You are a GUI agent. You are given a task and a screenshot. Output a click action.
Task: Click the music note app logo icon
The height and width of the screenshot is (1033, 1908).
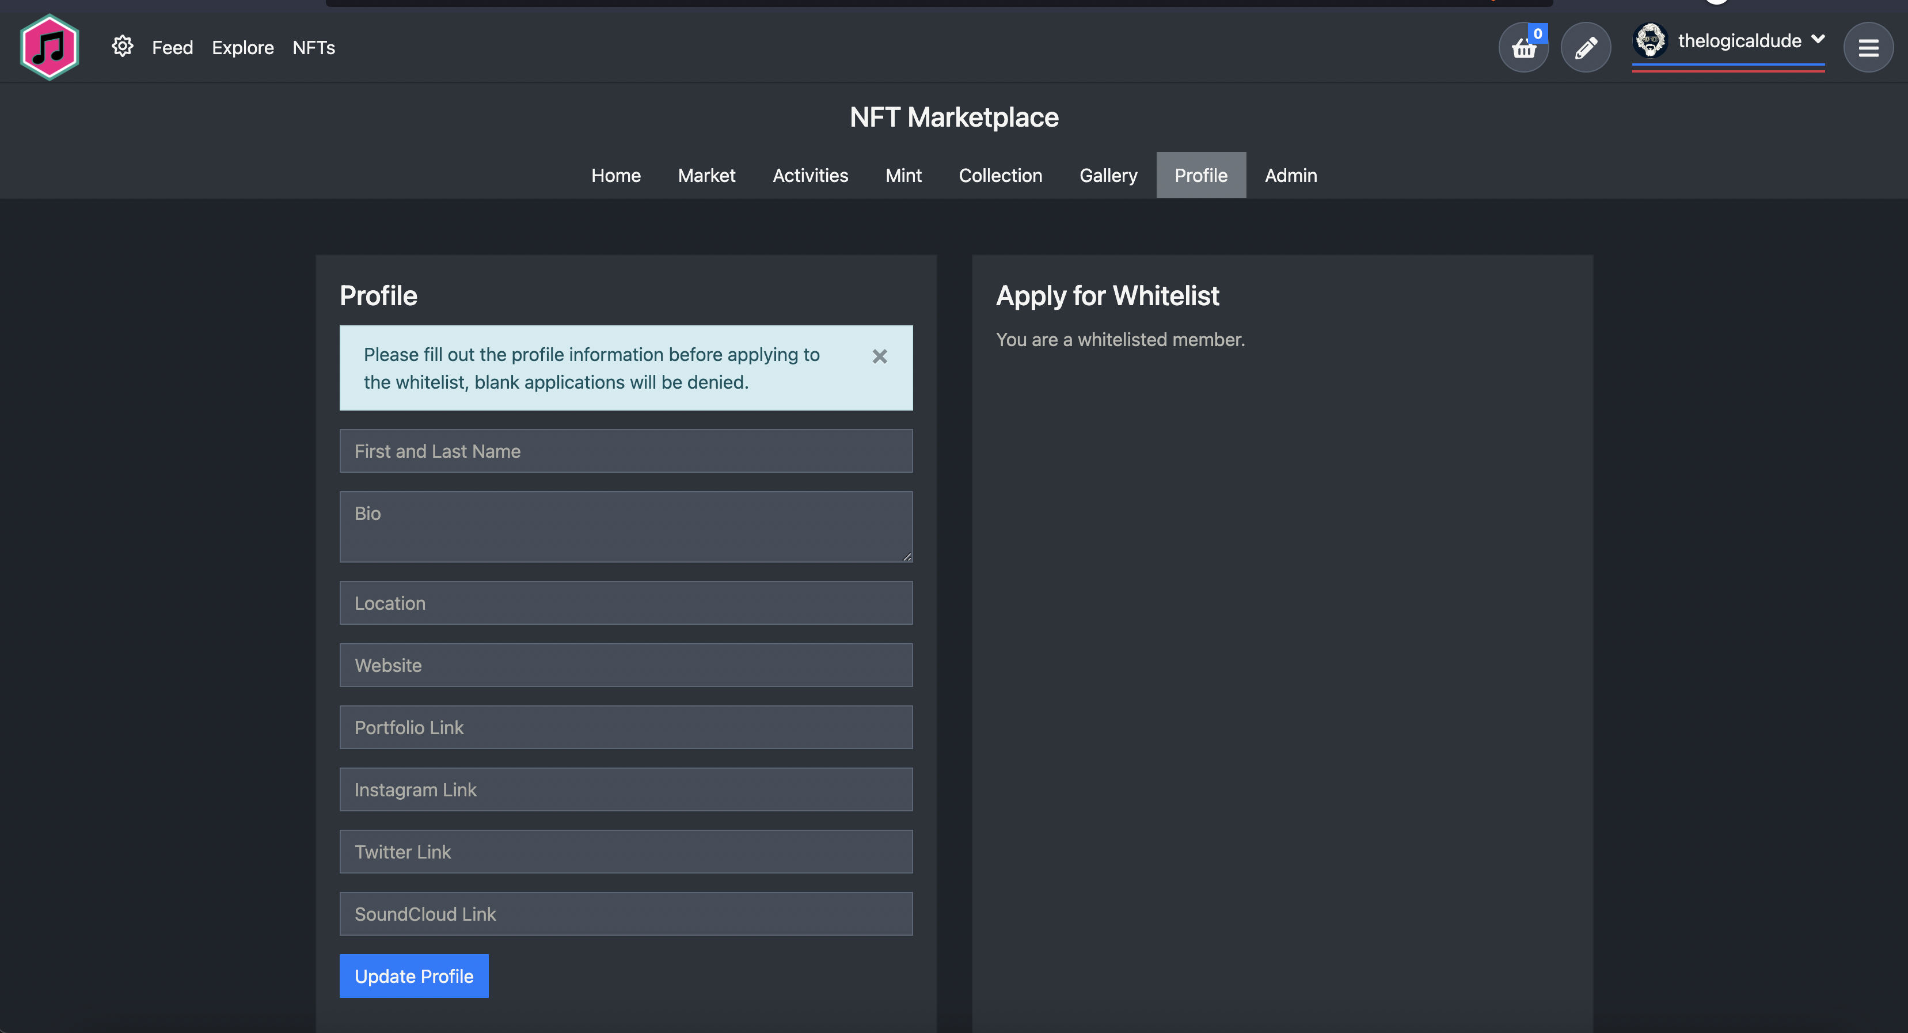[x=48, y=47]
